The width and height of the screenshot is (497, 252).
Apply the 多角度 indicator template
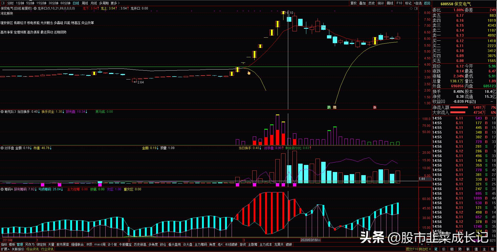pos(153,244)
